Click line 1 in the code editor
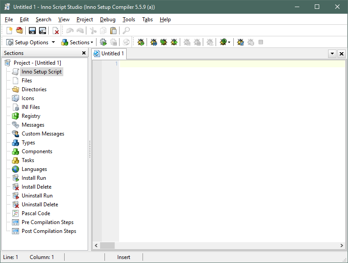Image resolution: width=348 pixels, height=263 pixels. tap(232, 64)
